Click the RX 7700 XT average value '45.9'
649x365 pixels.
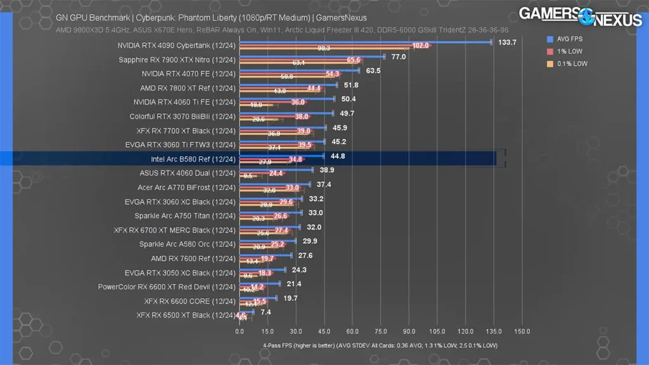340,128
